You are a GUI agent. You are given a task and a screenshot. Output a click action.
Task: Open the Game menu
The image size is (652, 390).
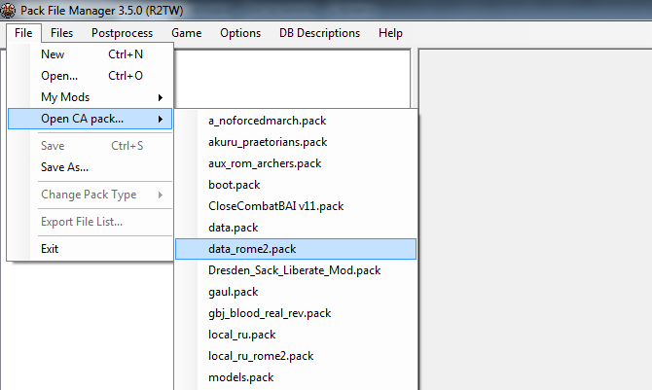point(186,32)
